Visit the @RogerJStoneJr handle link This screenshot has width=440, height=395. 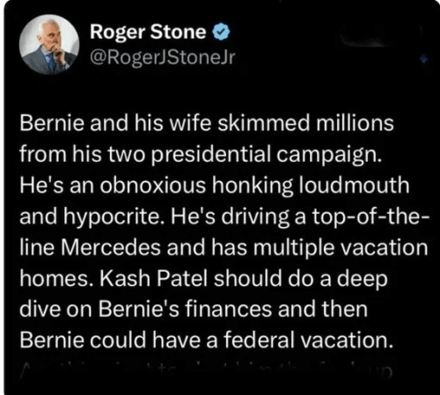point(163,57)
